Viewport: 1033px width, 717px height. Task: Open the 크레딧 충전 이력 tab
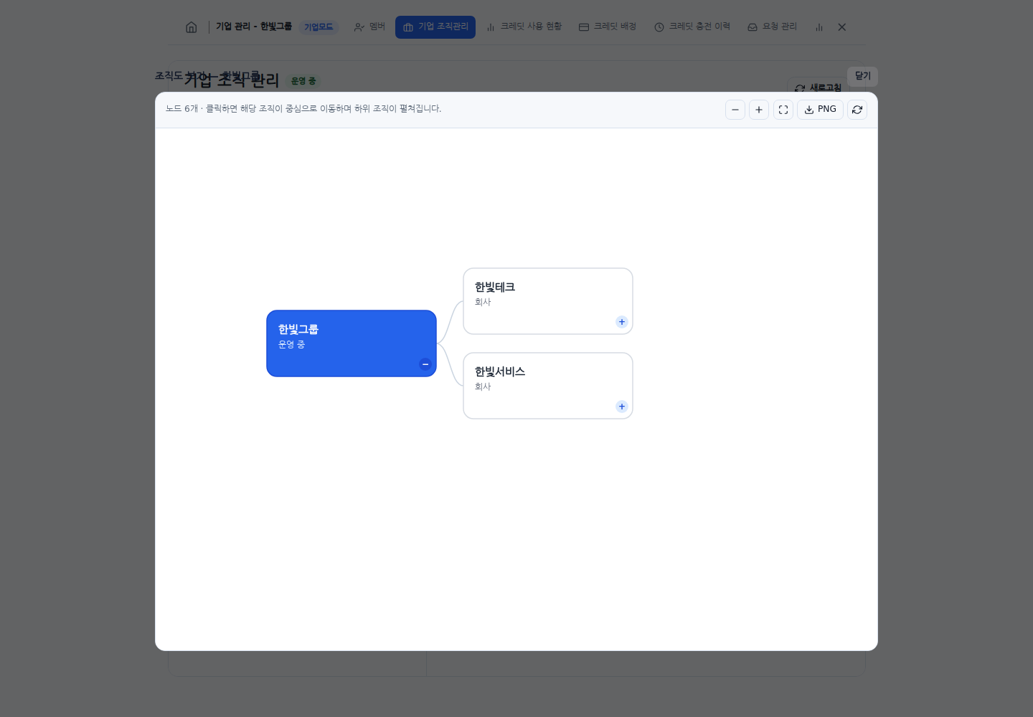(692, 27)
